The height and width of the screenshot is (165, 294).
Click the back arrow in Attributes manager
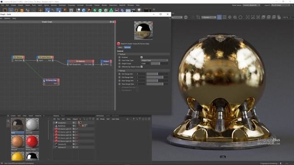point(128,119)
